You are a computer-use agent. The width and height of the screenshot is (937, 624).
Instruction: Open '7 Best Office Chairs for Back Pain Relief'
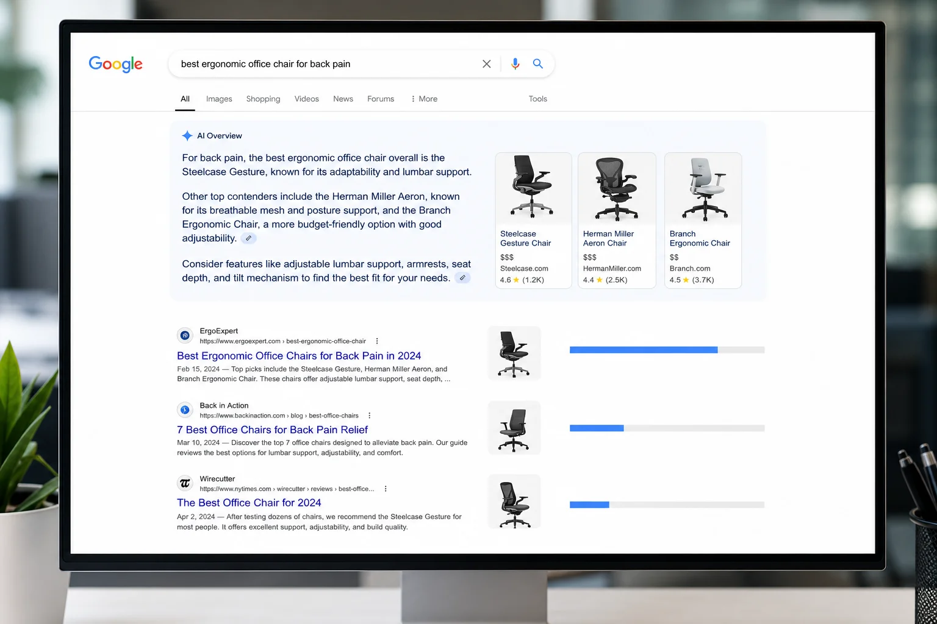pos(272,430)
